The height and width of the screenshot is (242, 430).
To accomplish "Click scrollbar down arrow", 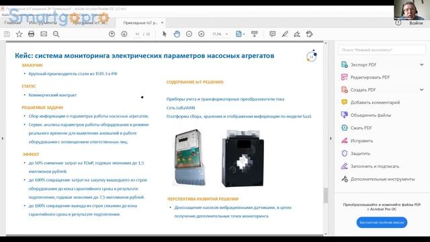I will click(x=325, y=234).
